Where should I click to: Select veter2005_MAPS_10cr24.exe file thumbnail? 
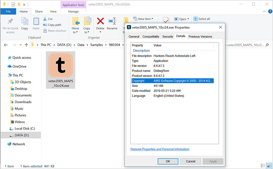click(61, 70)
